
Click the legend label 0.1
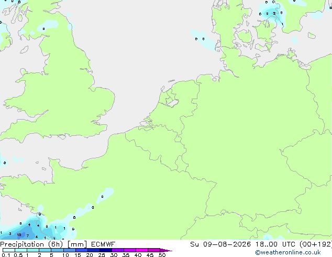[x=6, y=255]
